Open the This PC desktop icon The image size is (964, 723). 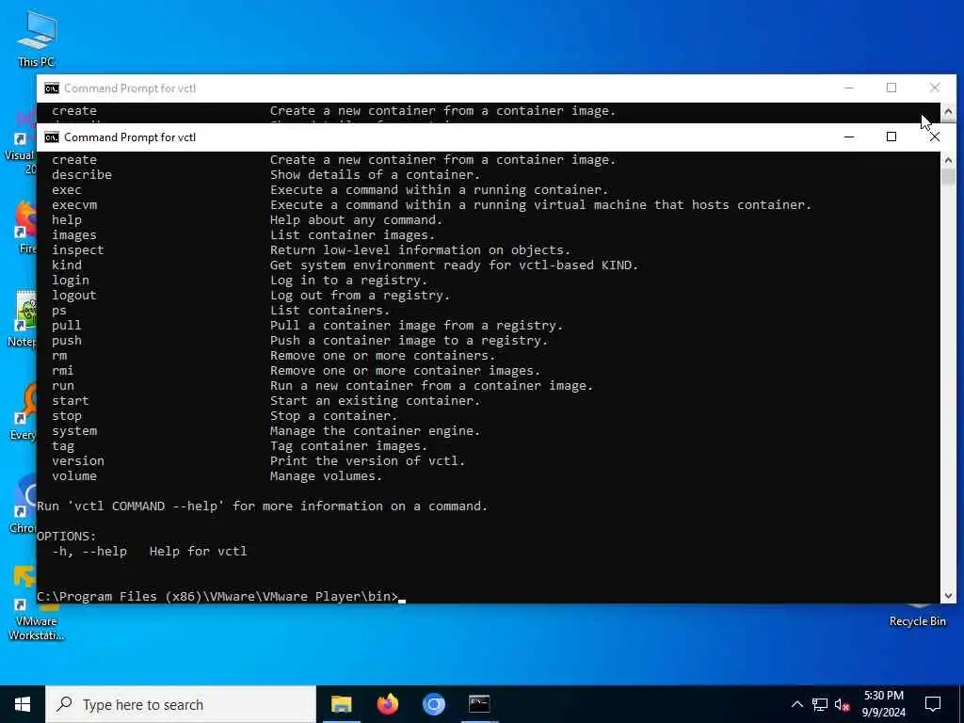click(37, 38)
